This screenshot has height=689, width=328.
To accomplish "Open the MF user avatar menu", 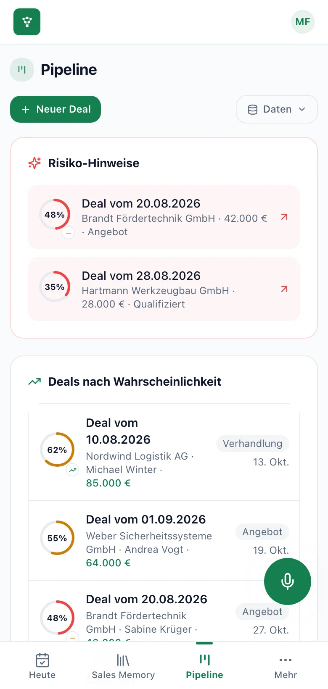I will coord(303,22).
